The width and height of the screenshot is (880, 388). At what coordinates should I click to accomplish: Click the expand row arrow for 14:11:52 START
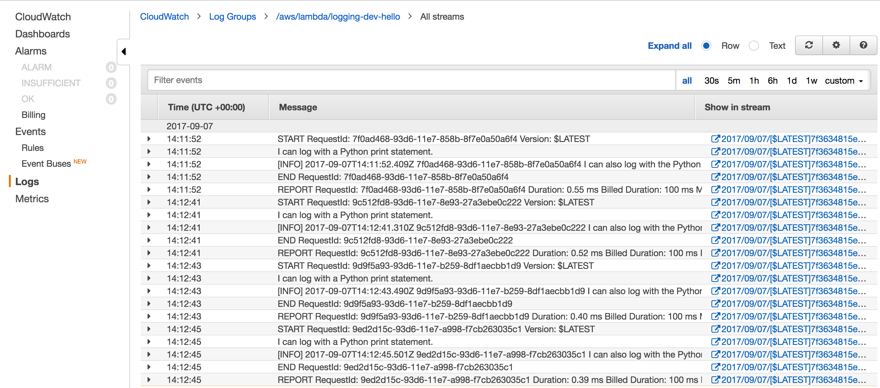coord(149,139)
